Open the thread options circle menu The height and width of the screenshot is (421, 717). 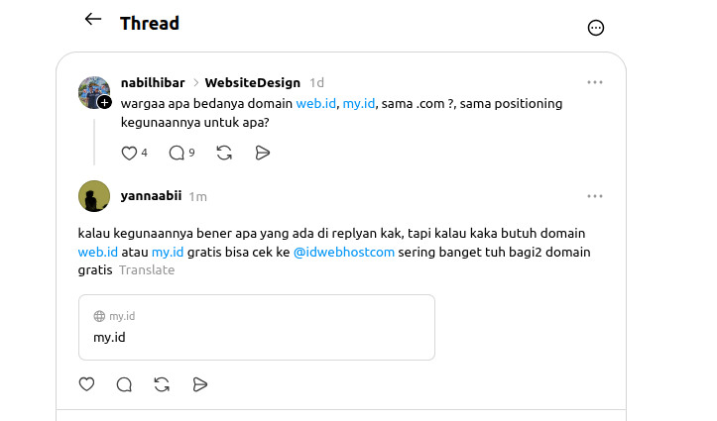595,28
